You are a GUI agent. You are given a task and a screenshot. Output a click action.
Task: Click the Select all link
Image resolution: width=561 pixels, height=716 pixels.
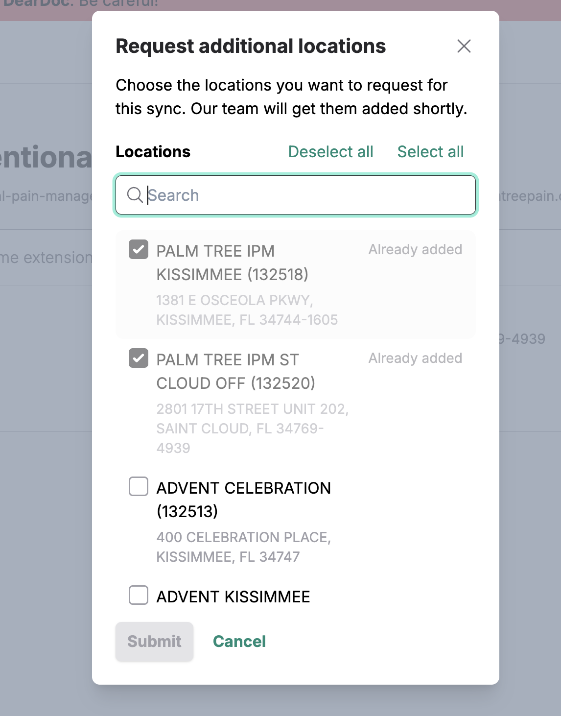click(430, 152)
